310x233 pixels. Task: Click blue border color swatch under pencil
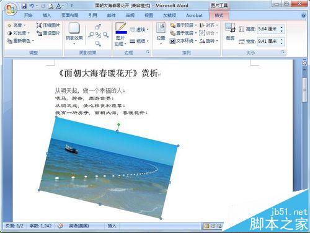(122, 32)
